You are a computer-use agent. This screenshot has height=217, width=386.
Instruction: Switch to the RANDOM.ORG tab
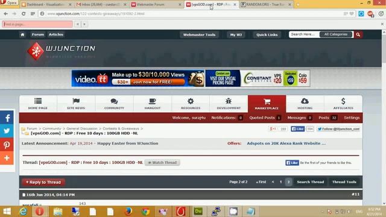266,4
